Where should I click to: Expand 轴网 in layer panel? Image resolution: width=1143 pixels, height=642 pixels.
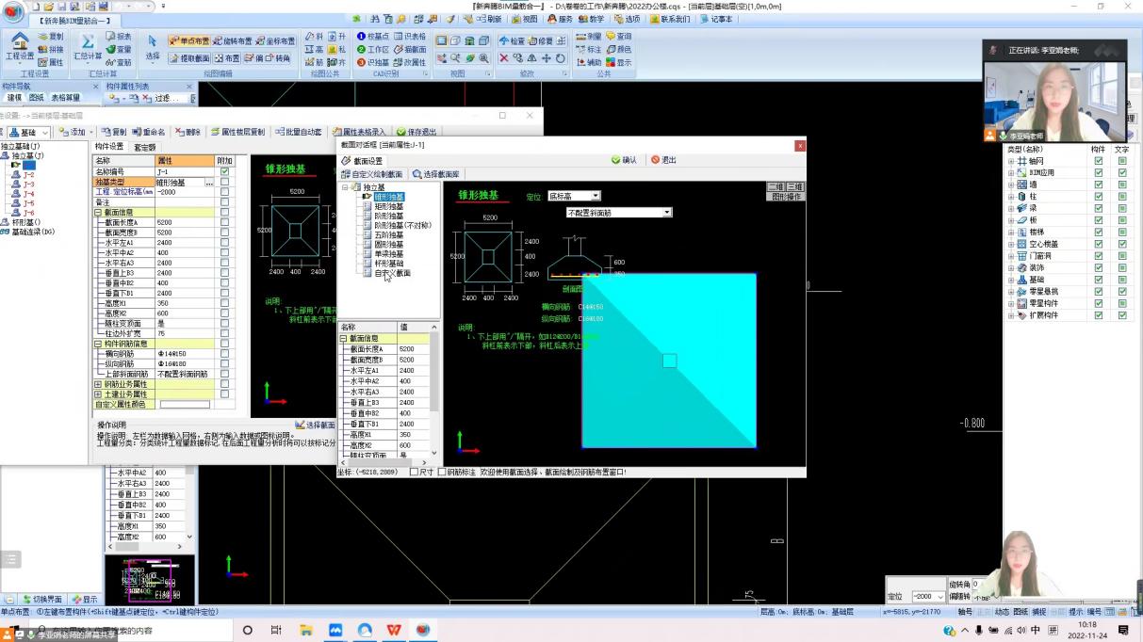1011,161
